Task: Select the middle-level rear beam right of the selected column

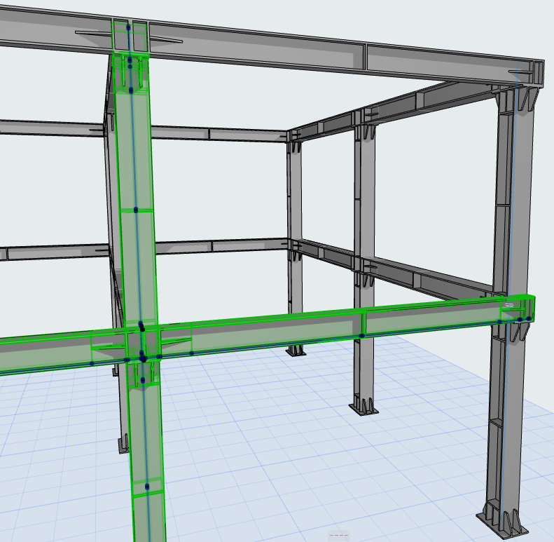Action: point(221,245)
